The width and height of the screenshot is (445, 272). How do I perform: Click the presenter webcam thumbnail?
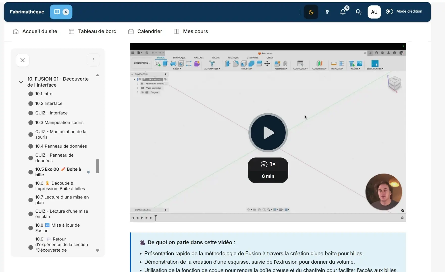click(x=383, y=192)
